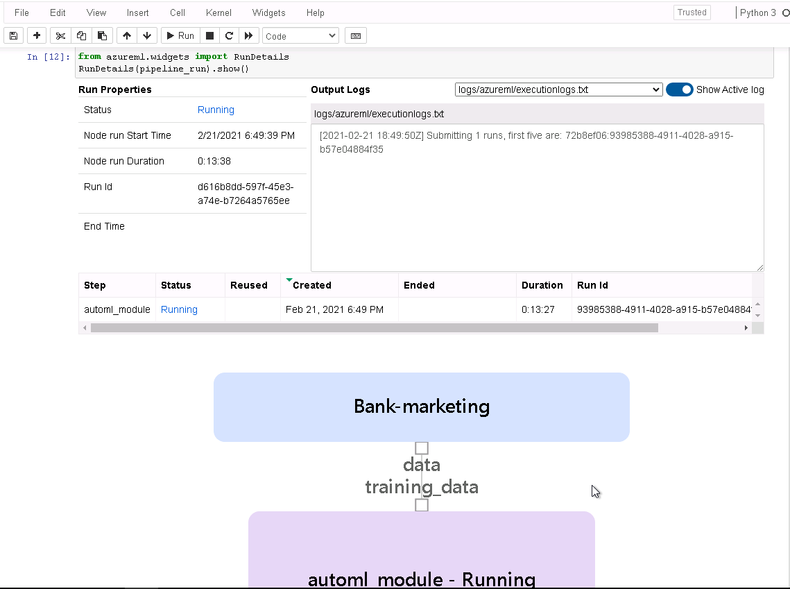
Task: Click the Run Id value d616b8dd
Action: (246, 194)
